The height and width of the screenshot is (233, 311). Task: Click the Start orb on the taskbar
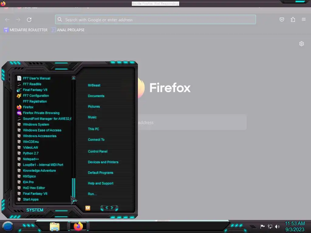[x=8, y=227]
